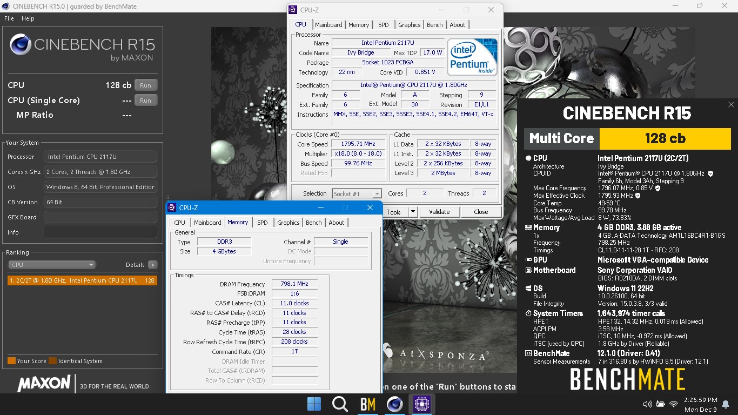Switch to About tab in upper CPU-Z

coord(458,25)
